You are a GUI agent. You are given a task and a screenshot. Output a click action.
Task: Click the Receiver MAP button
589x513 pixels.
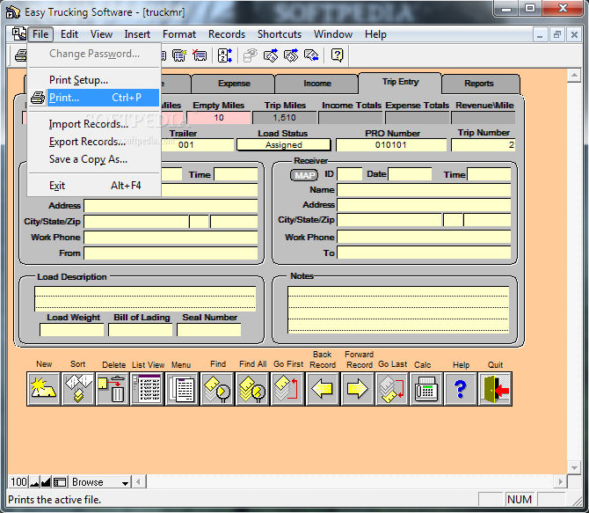click(304, 175)
